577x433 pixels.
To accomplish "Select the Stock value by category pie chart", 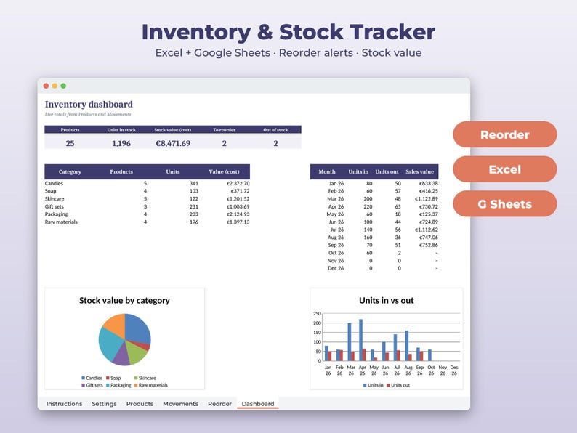I will coord(125,339).
